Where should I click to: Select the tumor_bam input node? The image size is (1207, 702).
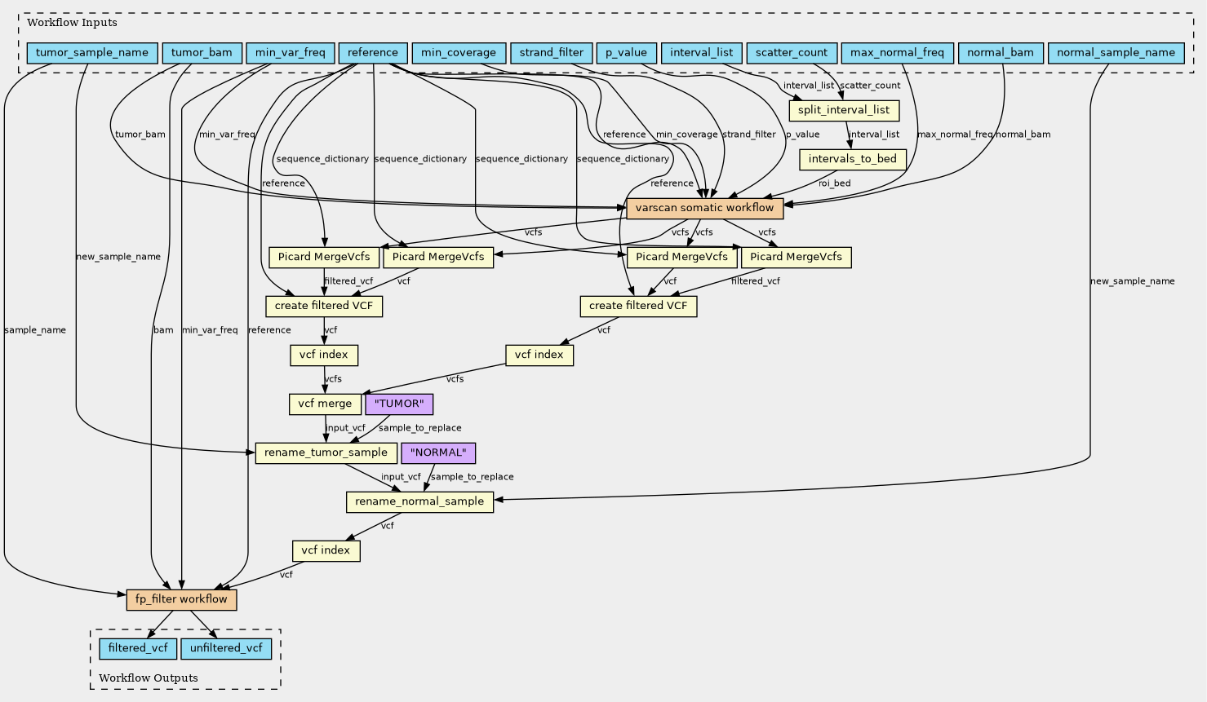coord(202,53)
